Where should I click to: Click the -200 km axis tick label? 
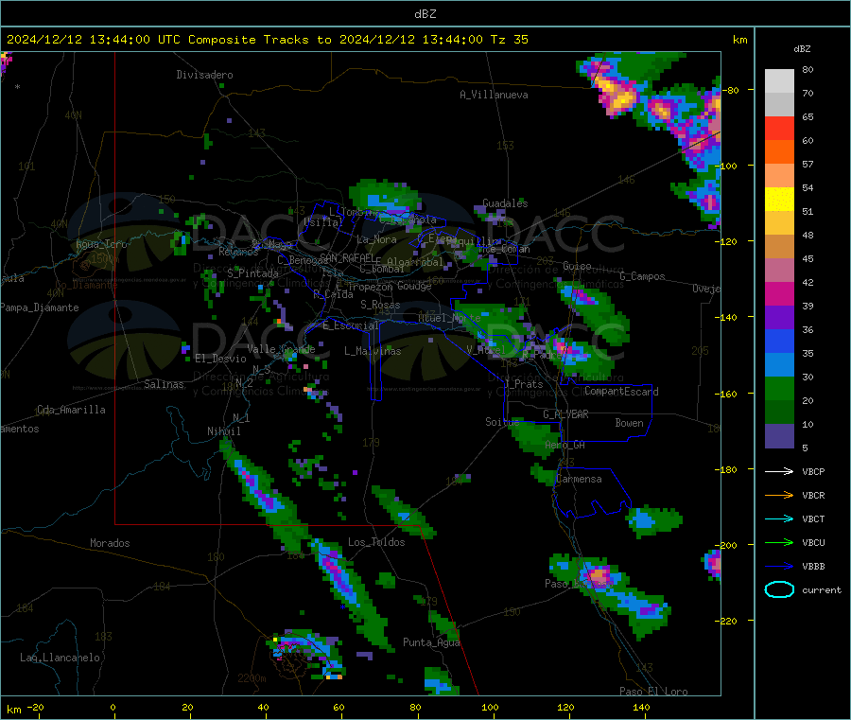point(725,545)
